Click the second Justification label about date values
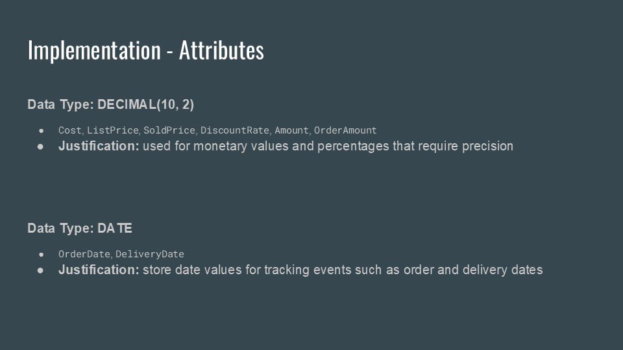 point(99,270)
